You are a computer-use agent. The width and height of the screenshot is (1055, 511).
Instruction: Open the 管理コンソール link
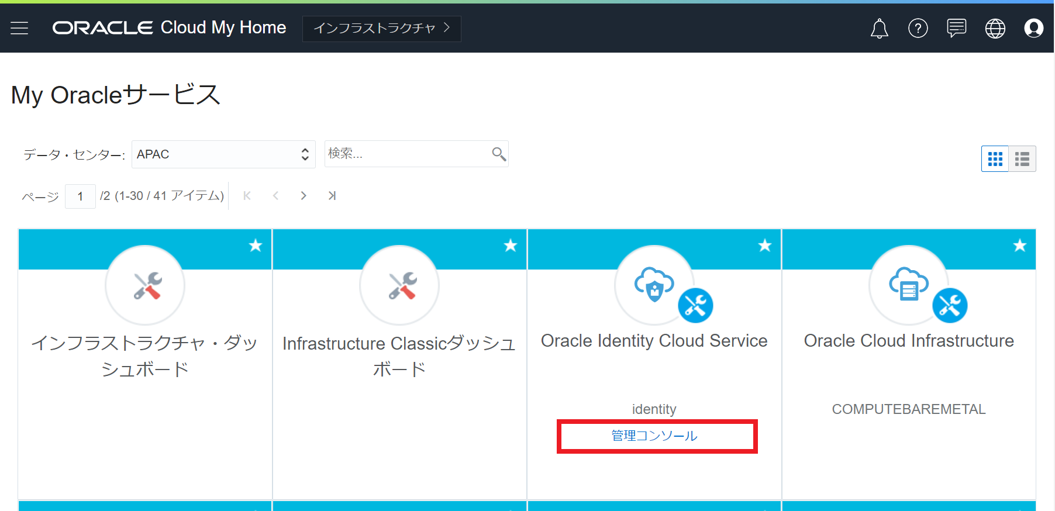654,436
